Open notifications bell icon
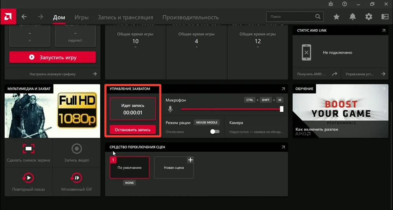393x210 pixels. point(353,17)
